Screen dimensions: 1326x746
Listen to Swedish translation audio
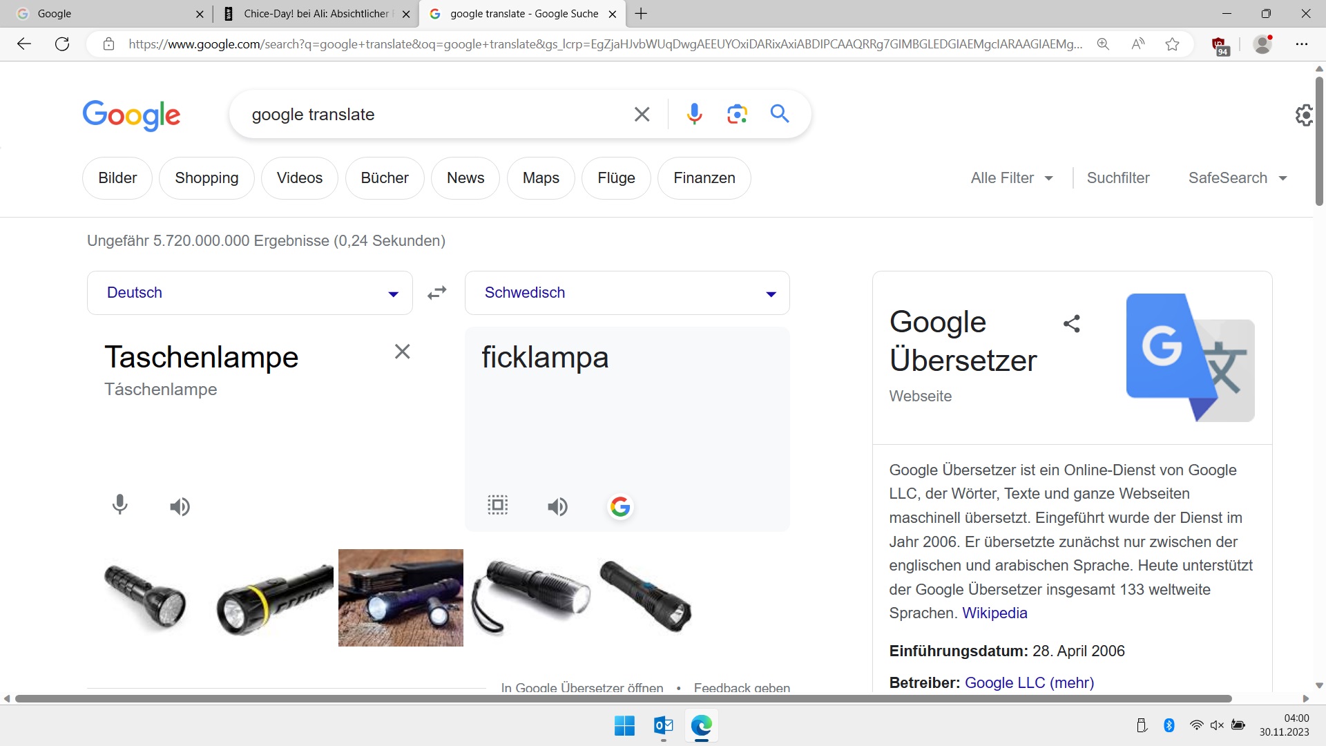pyautogui.click(x=557, y=507)
